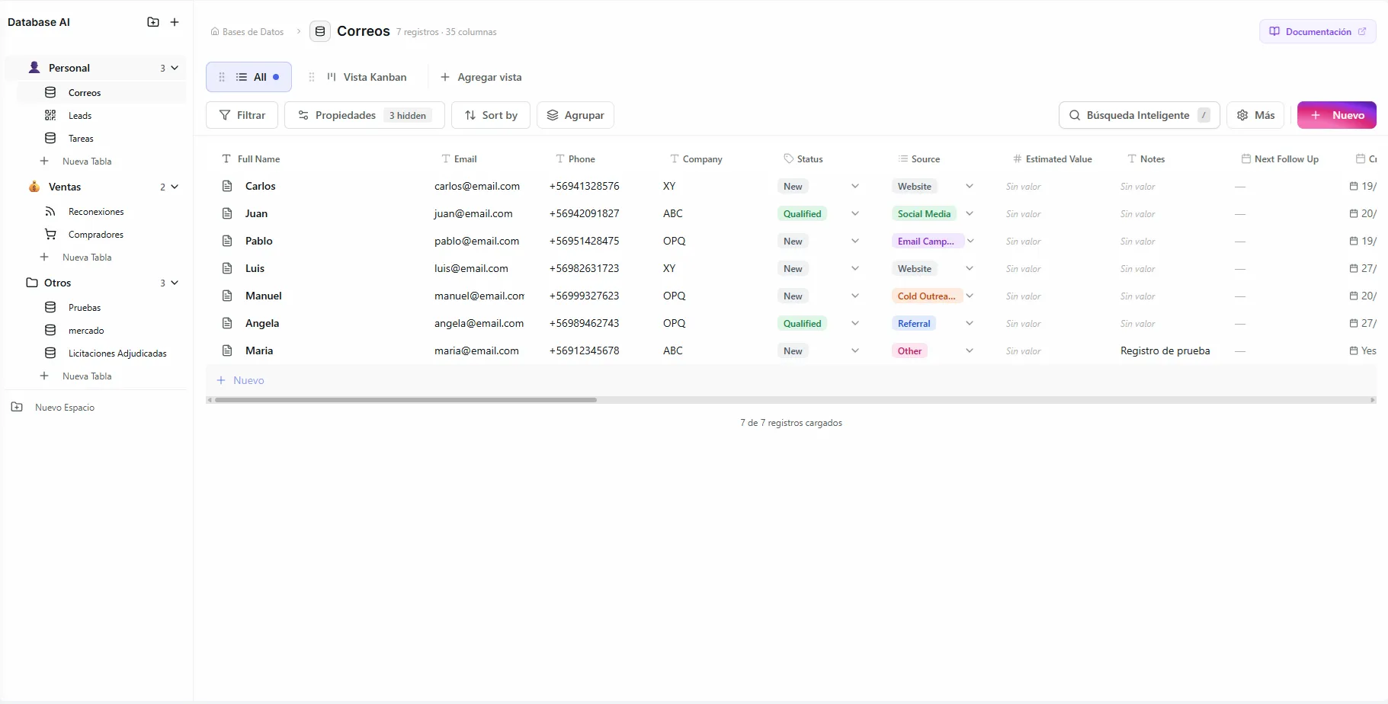Click the Cold Outreach tag for Manuel
Screen dimensions: 1388x704
click(x=926, y=296)
